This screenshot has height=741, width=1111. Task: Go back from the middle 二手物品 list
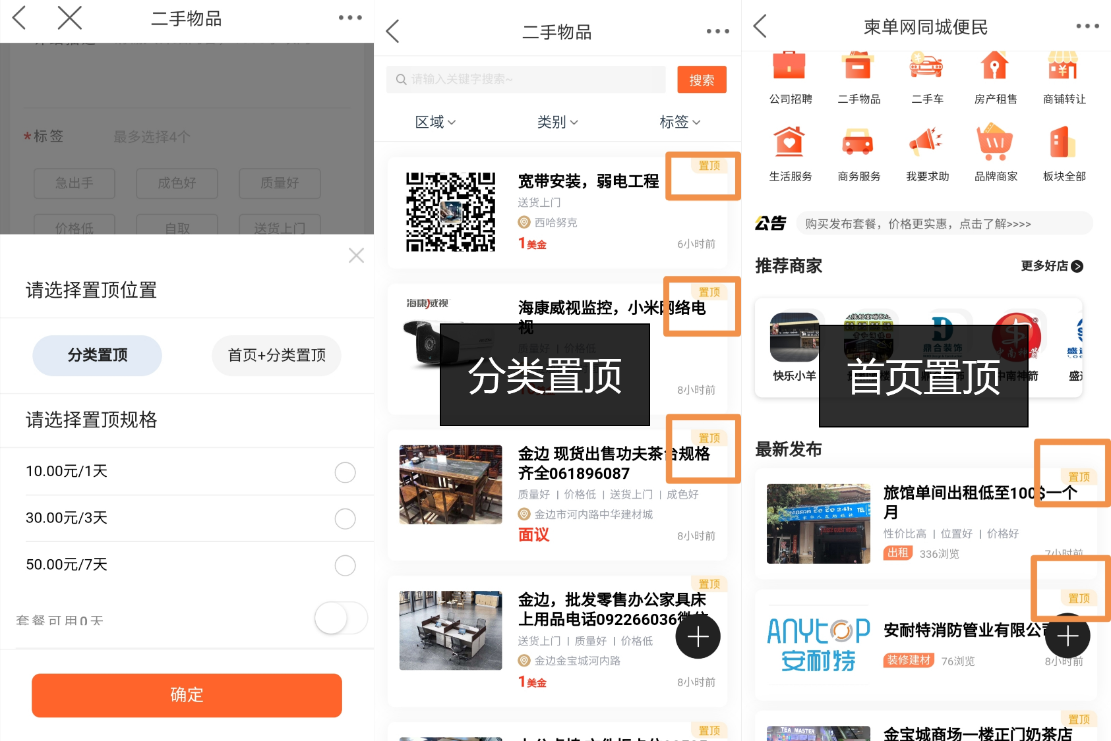coord(393,31)
